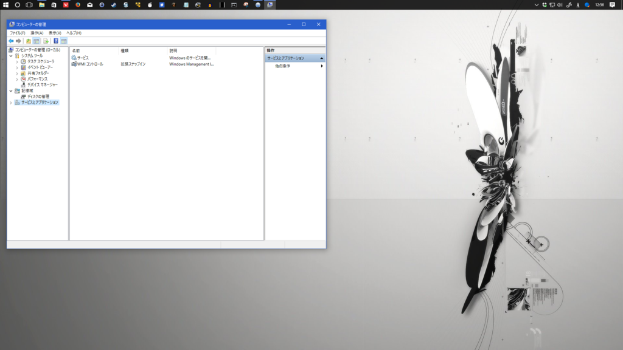
Task: Select the WMI コントロール list item
Action: click(x=90, y=64)
